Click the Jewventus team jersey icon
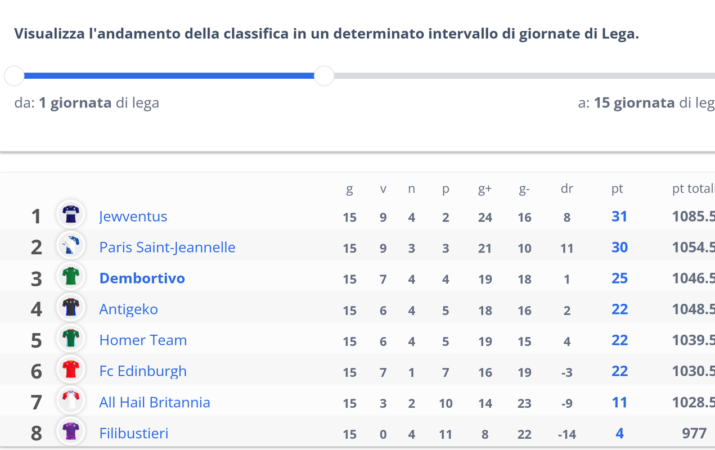The width and height of the screenshot is (715, 450). click(x=71, y=214)
